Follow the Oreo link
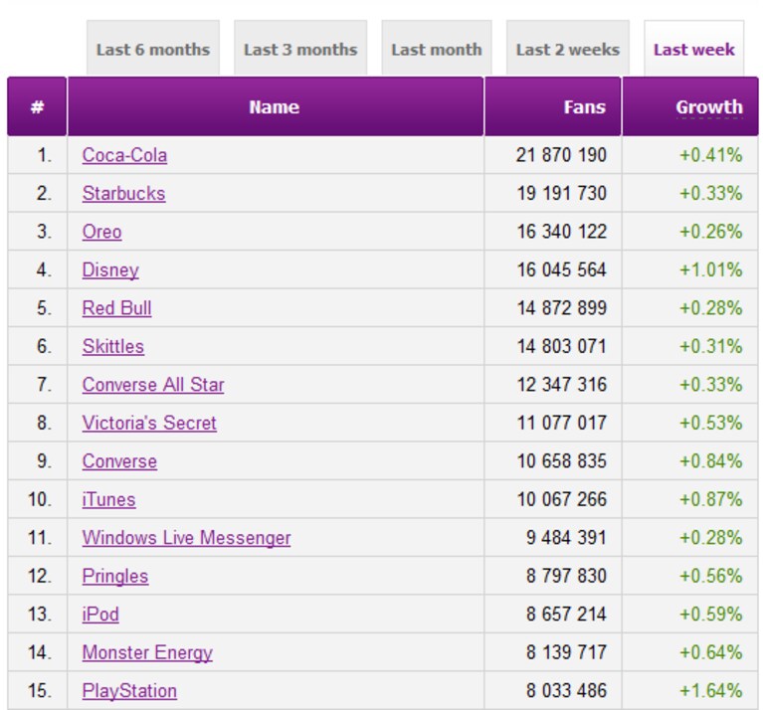This screenshot has height=710, width=763. click(101, 232)
